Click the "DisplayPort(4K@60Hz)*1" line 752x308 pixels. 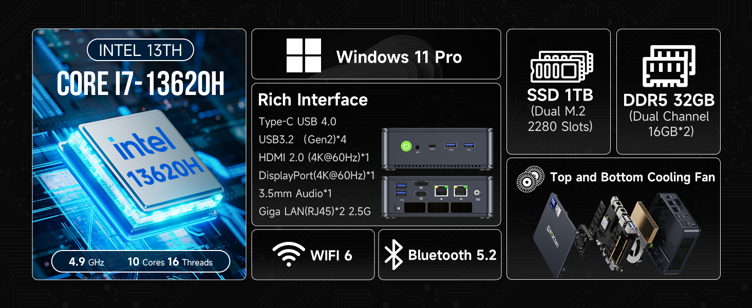tap(317, 175)
